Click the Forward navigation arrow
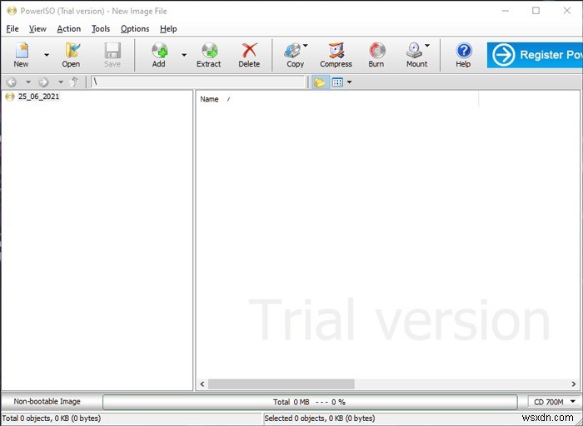The width and height of the screenshot is (583, 426). [43, 82]
